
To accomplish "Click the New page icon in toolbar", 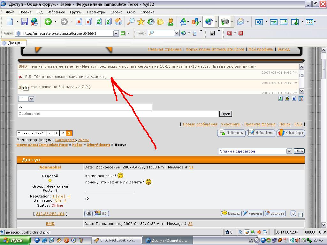I will point(10,22).
